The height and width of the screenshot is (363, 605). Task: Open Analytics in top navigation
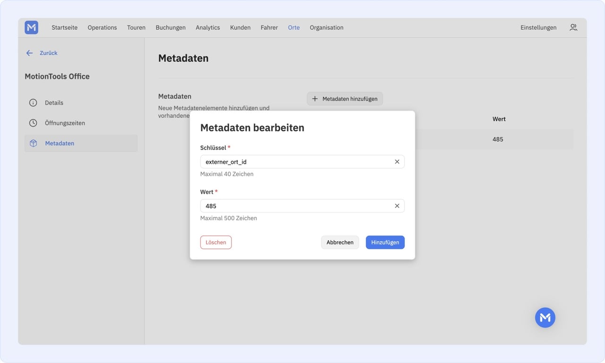tap(208, 27)
